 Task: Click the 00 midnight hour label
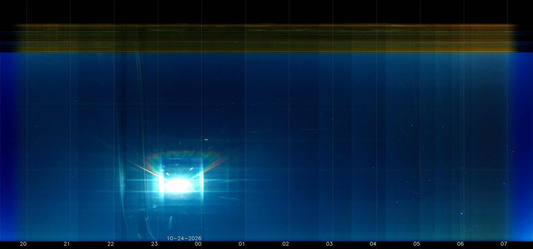(198, 244)
